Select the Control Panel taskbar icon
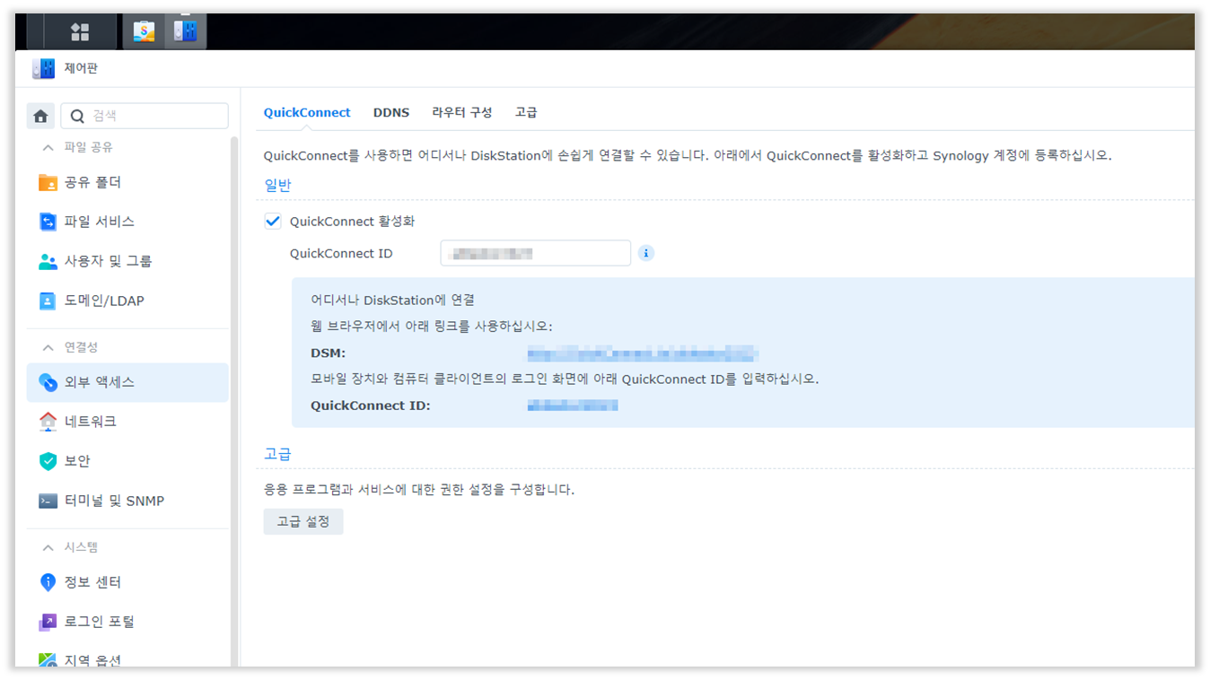Viewport: 1210px width, 680px height. click(x=185, y=31)
